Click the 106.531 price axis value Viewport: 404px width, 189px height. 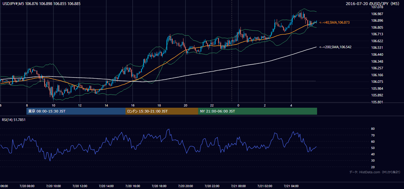click(377, 48)
